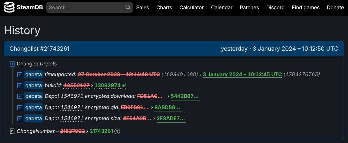This screenshot has height=143, width=348.
Task: Open the Changelist #21743261 link
Action: point(40,49)
